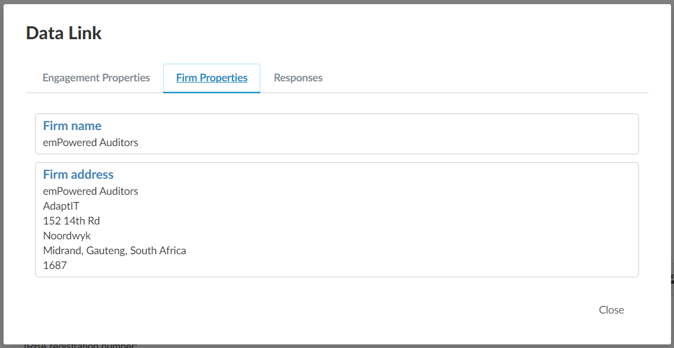Select the first line of the firm address
This screenshot has width=674, height=348.
91,191
